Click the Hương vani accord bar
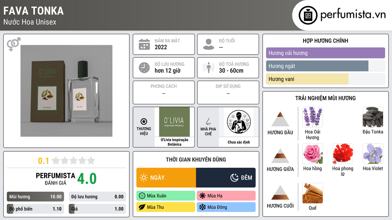Viewport: 392px width, 220px height. point(325,79)
